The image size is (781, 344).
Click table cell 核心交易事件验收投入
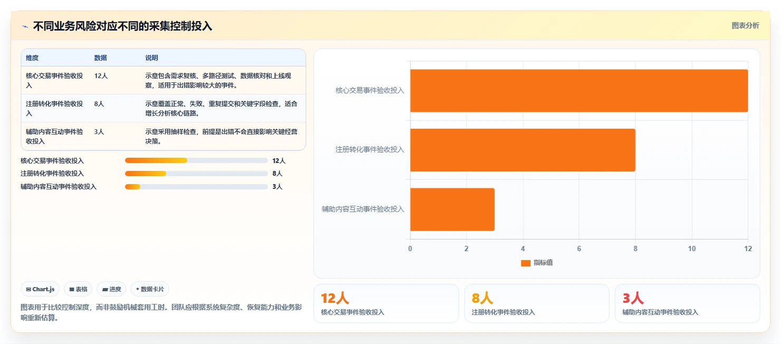55,80
